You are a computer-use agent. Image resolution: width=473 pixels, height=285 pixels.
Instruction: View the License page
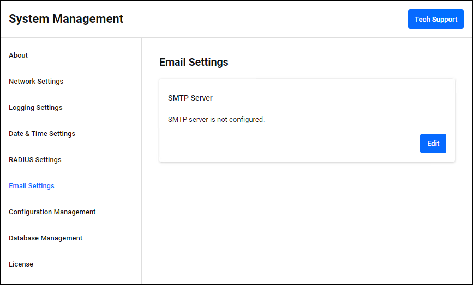(21, 264)
